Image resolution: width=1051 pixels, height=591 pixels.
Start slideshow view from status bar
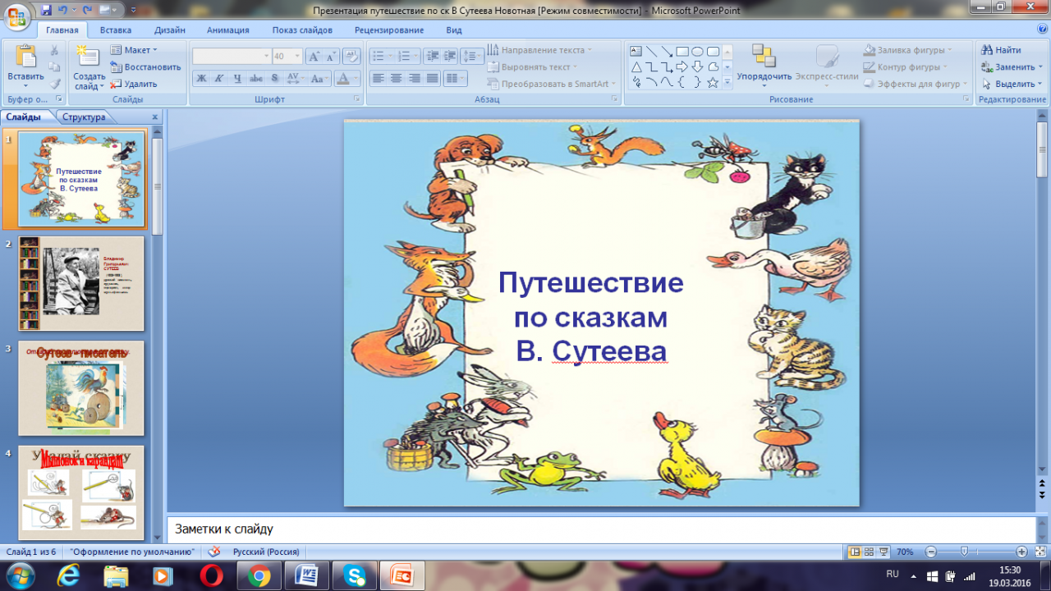pos(883,552)
